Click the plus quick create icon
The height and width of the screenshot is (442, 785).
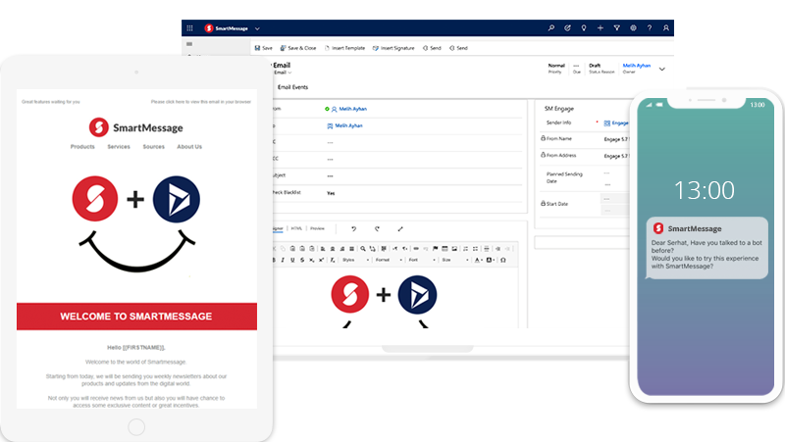tap(601, 28)
